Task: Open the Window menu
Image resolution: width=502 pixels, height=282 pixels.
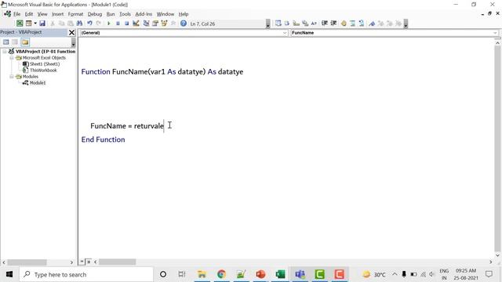Action: 166,14
